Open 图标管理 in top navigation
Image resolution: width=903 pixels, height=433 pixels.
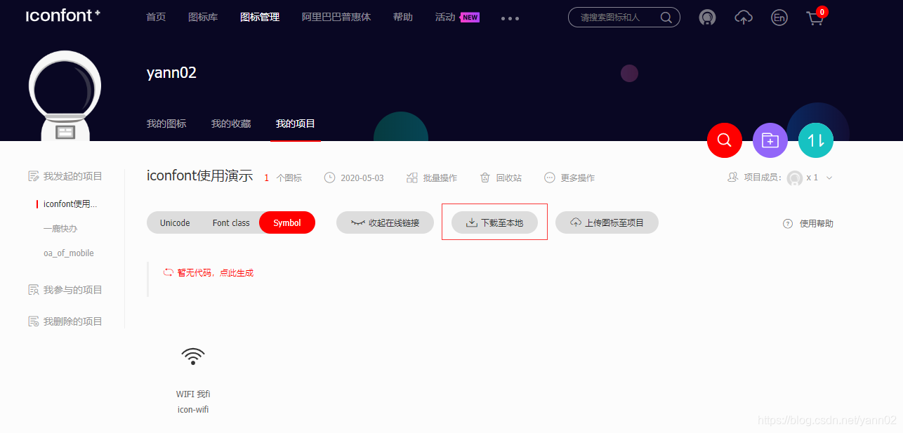[x=260, y=17]
